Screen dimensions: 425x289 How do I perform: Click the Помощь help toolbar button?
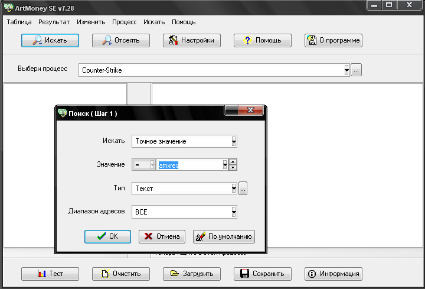[262, 40]
